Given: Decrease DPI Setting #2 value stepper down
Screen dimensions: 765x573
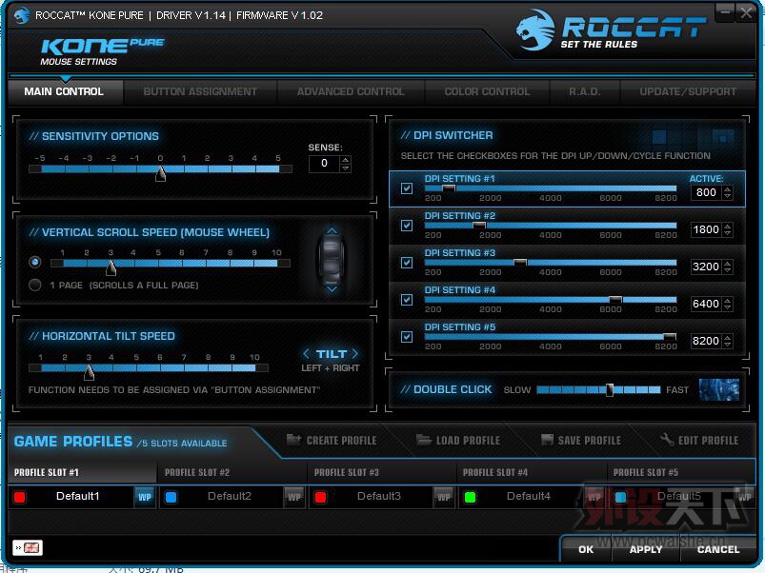Looking at the screenshot, I should point(728,233).
